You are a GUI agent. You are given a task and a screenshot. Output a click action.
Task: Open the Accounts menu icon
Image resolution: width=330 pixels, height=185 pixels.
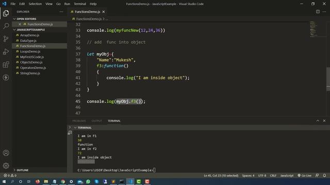pos(6,153)
